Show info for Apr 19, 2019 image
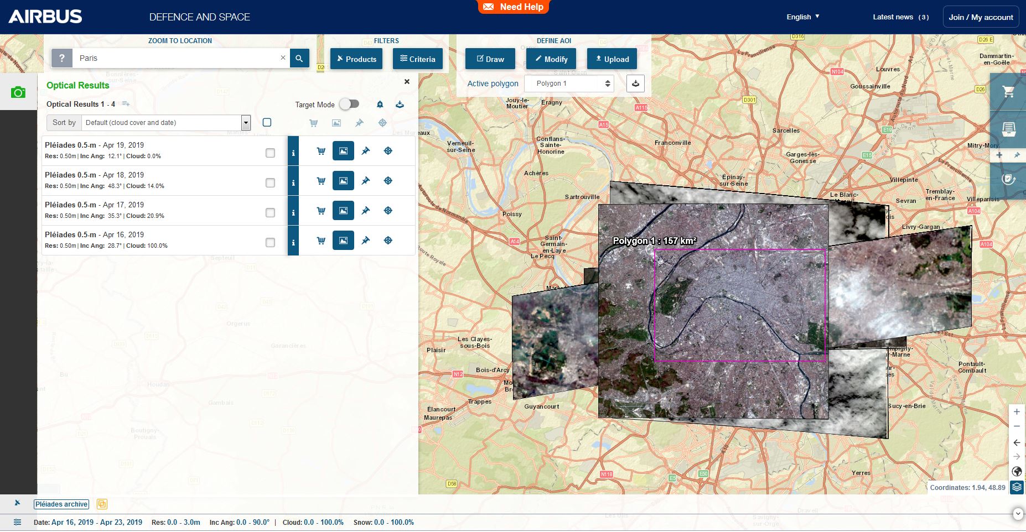1026x532 pixels. tap(293, 153)
